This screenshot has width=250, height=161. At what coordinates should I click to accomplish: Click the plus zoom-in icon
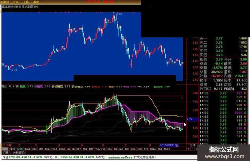188,149
